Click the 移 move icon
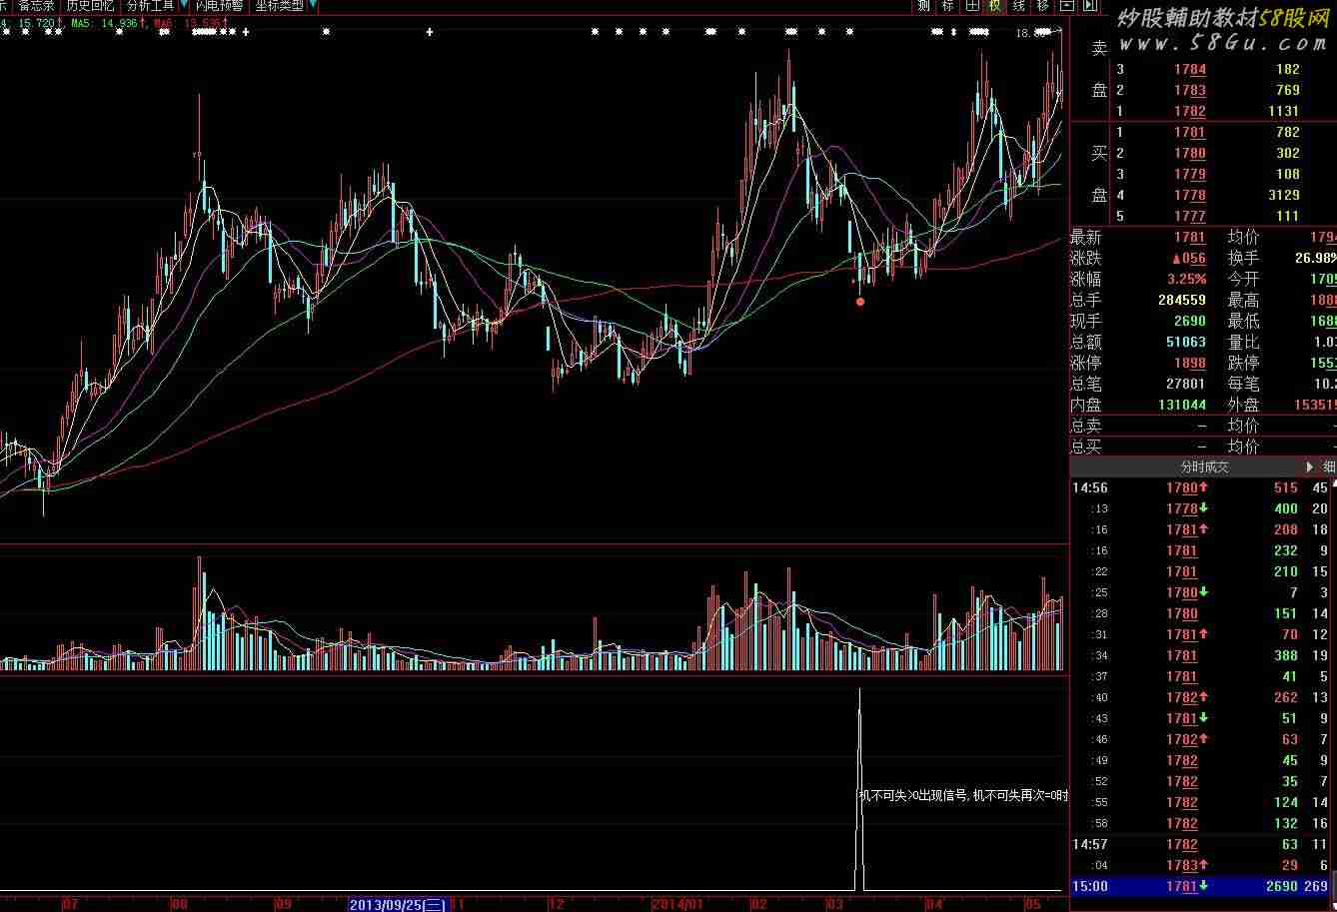1337x912 pixels. click(1043, 6)
